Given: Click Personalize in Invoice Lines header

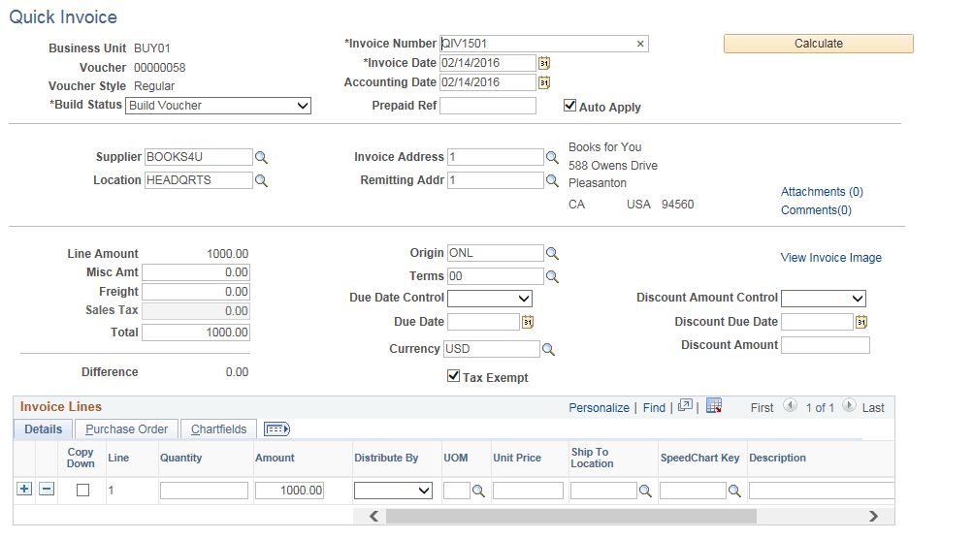Looking at the screenshot, I should 599,408.
